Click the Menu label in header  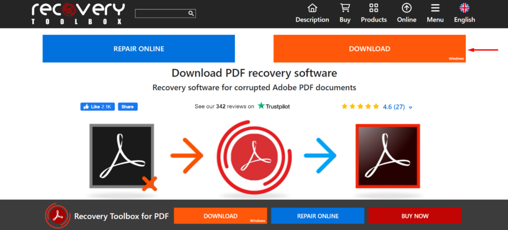(435, 20)
